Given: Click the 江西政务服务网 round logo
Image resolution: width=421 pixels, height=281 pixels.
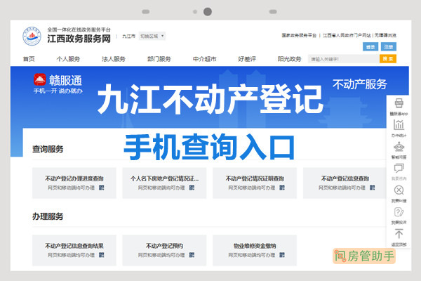Looking at the screenshot, I should pos(32,36).
